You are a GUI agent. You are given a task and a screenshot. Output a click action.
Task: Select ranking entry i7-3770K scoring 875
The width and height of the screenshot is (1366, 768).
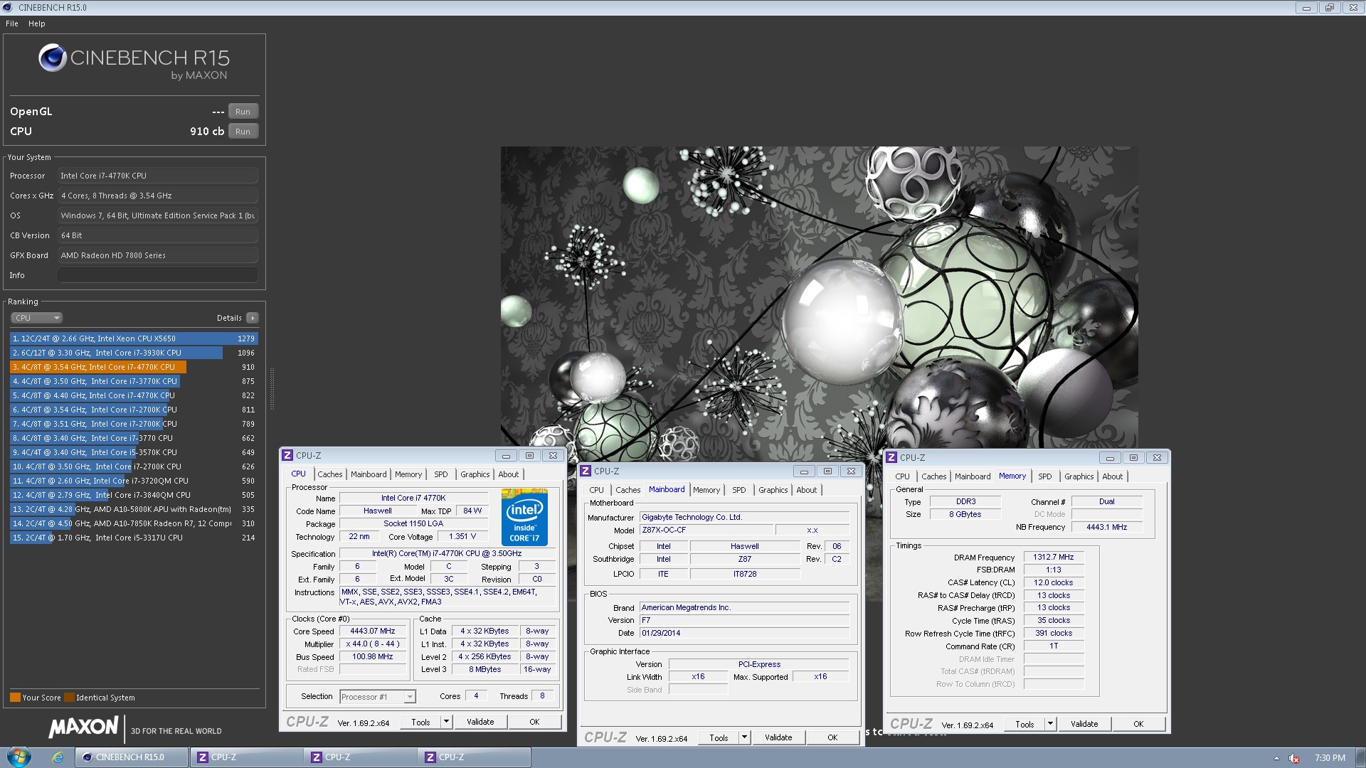pos(134,381)
